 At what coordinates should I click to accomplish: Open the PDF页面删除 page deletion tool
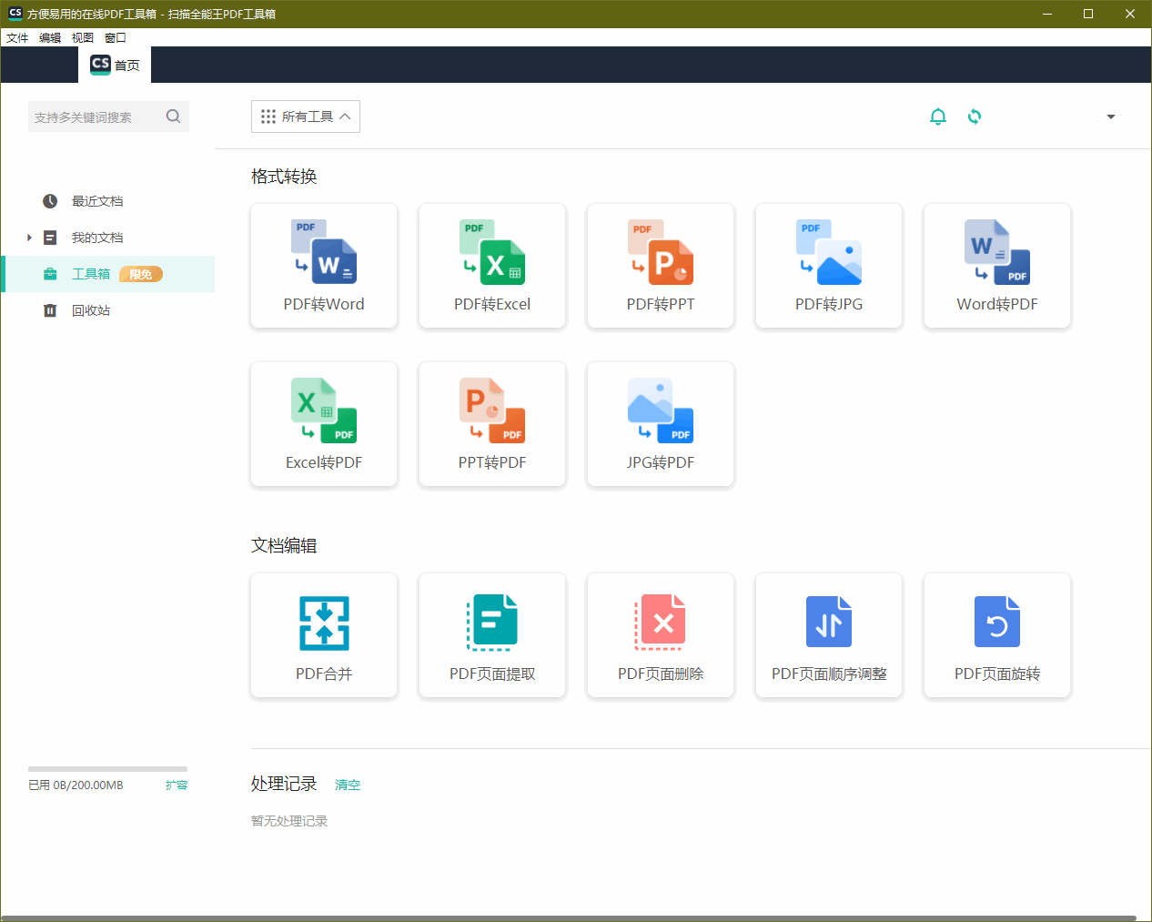[660, 635]
